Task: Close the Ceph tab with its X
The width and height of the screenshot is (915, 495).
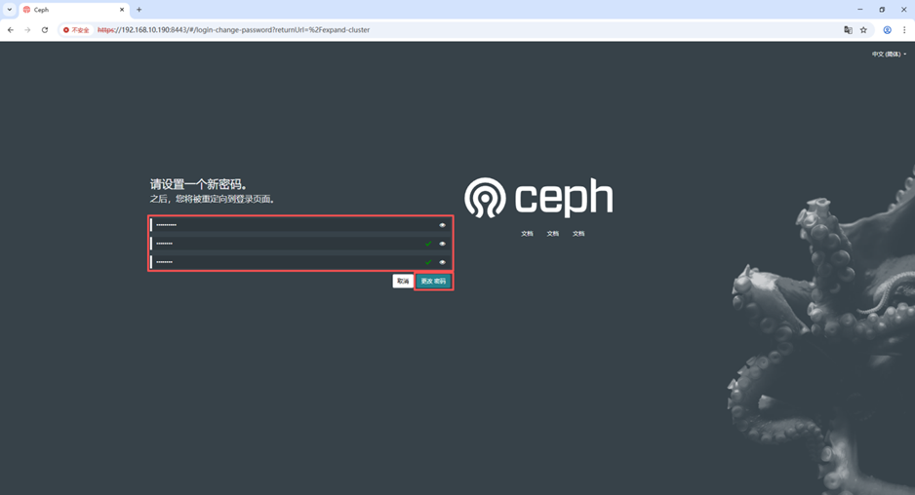Action: (122, 10)
